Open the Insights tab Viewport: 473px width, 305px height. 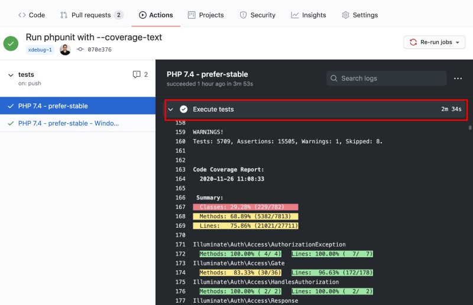(308, 15)
